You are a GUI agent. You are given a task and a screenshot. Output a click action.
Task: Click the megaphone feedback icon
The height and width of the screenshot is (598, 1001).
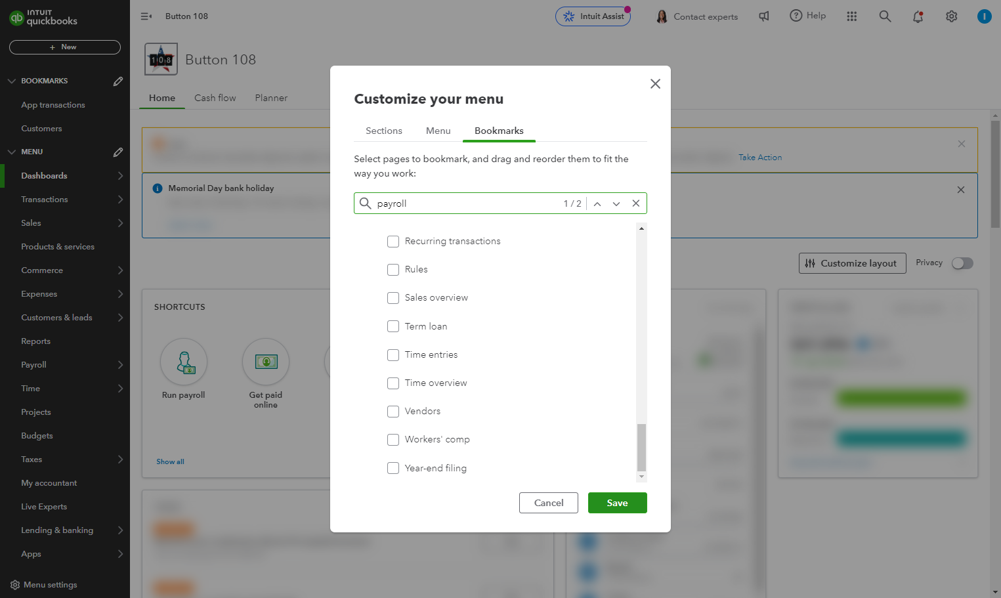(x=764, y=16)
